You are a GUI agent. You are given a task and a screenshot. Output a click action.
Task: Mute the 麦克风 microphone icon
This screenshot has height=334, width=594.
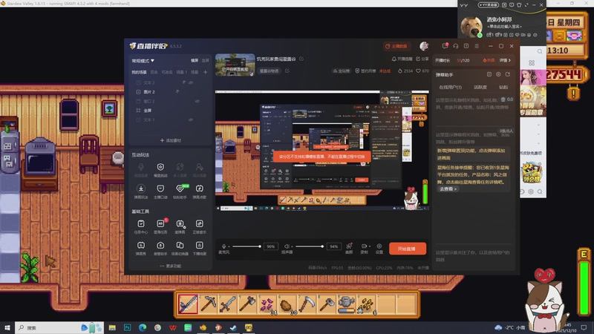point(223,246)
